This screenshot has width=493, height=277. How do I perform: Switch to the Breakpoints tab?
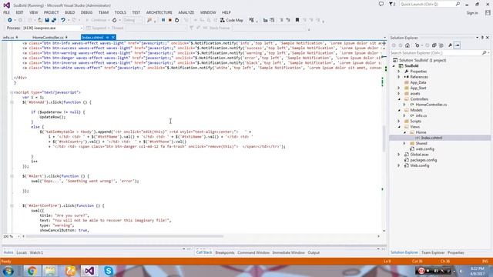[225, 252]
